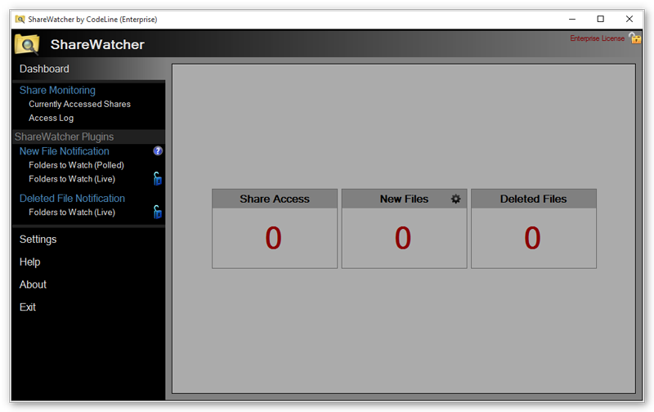Open Currently Accessed Shares
Image resolution: width=654 pixels, height=412 pixels.
click(x=79, y=105)
